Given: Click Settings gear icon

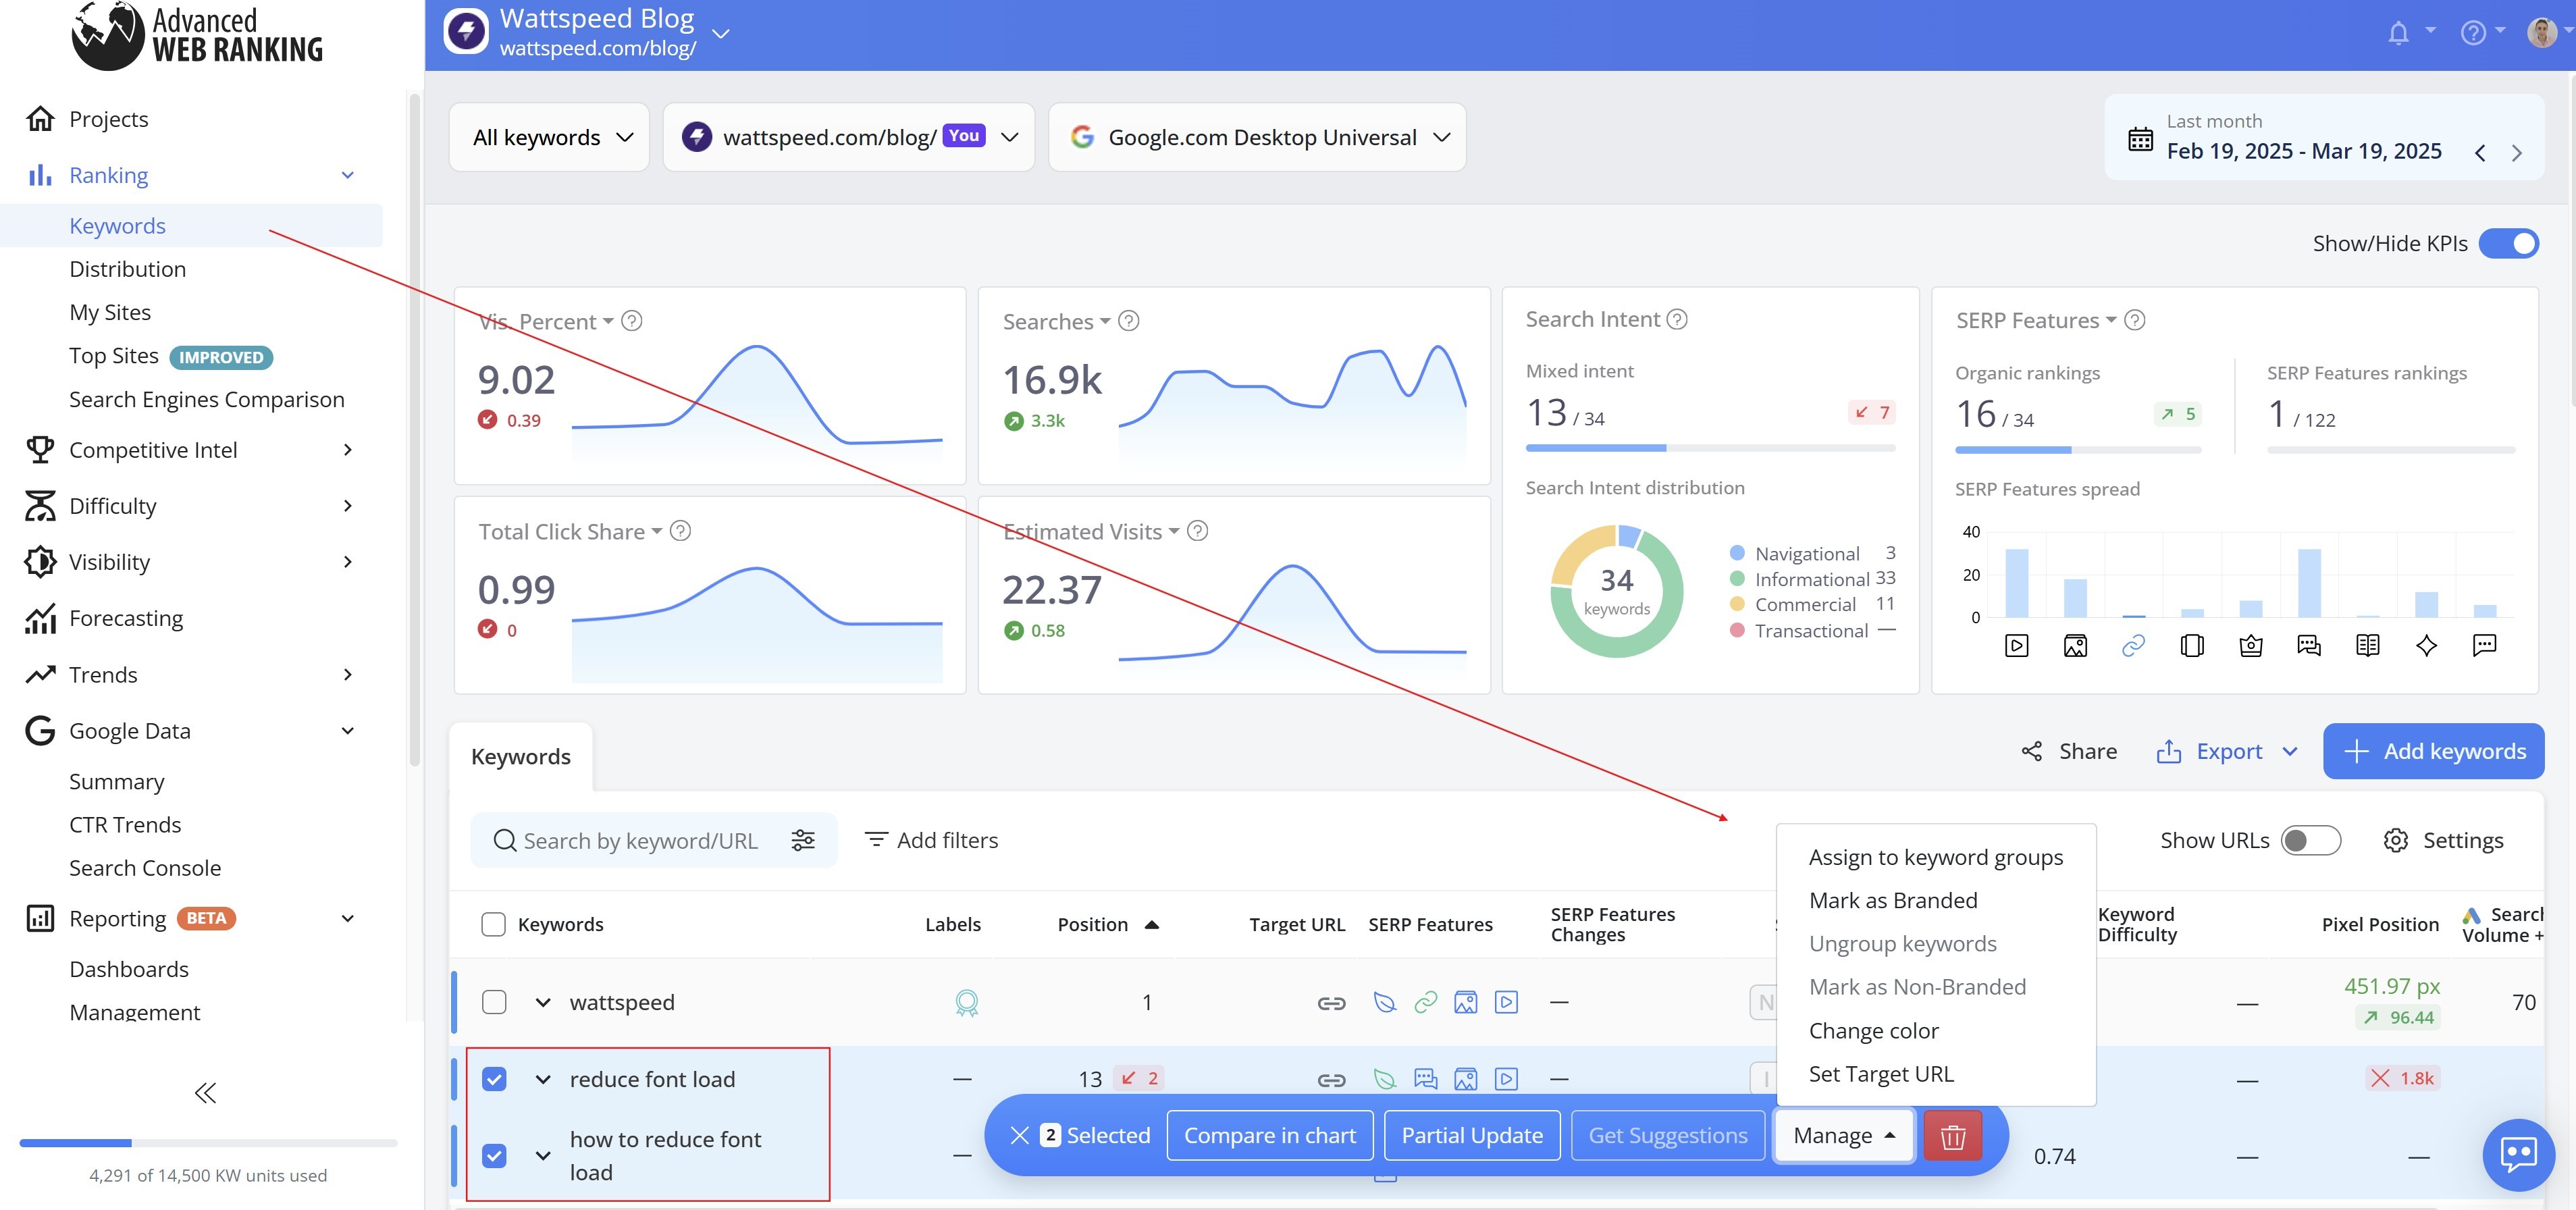Looking at the screenshot, I should [x=2395, y=840].
